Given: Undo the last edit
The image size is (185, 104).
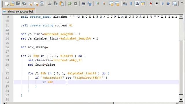Looking at the screenshot, I should point(69,4).
